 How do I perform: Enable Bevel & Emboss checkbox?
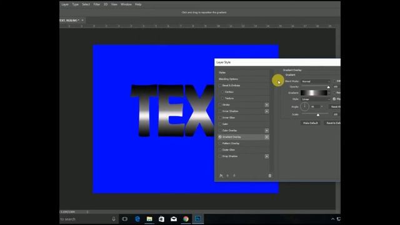point(220,86)
